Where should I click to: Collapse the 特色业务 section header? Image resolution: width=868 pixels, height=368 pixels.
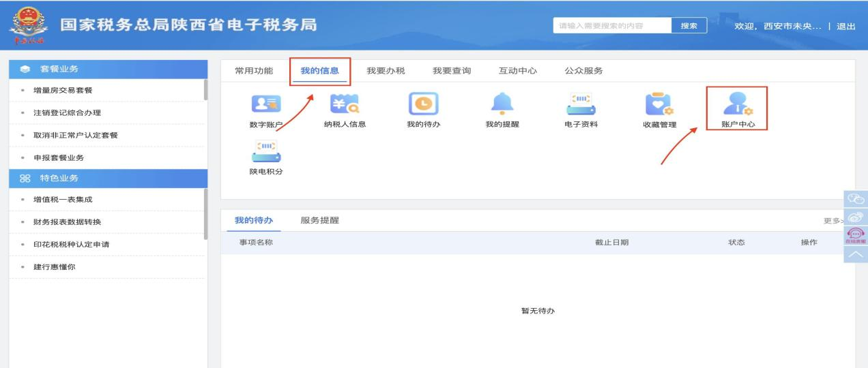coord(109,179)
